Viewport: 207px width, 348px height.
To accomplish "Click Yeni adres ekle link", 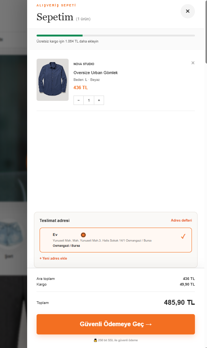I will 53,258.
